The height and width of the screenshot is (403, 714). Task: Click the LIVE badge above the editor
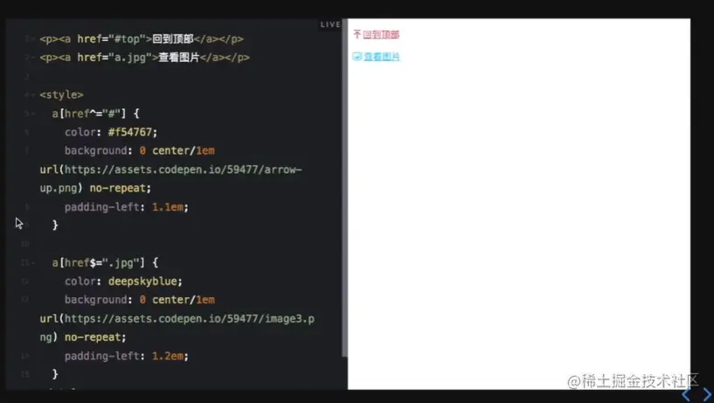tap(330, 24)
